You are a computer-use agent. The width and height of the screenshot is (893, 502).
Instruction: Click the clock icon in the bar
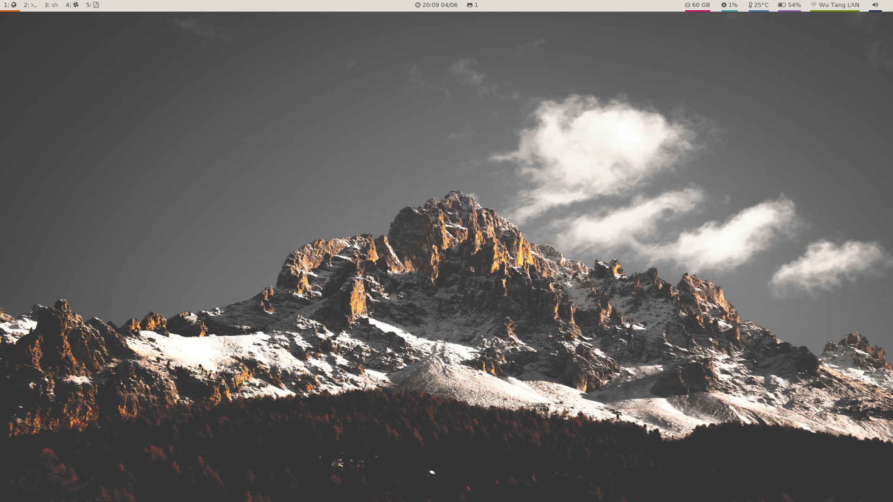pyautogui.click(x=418, y=5)
